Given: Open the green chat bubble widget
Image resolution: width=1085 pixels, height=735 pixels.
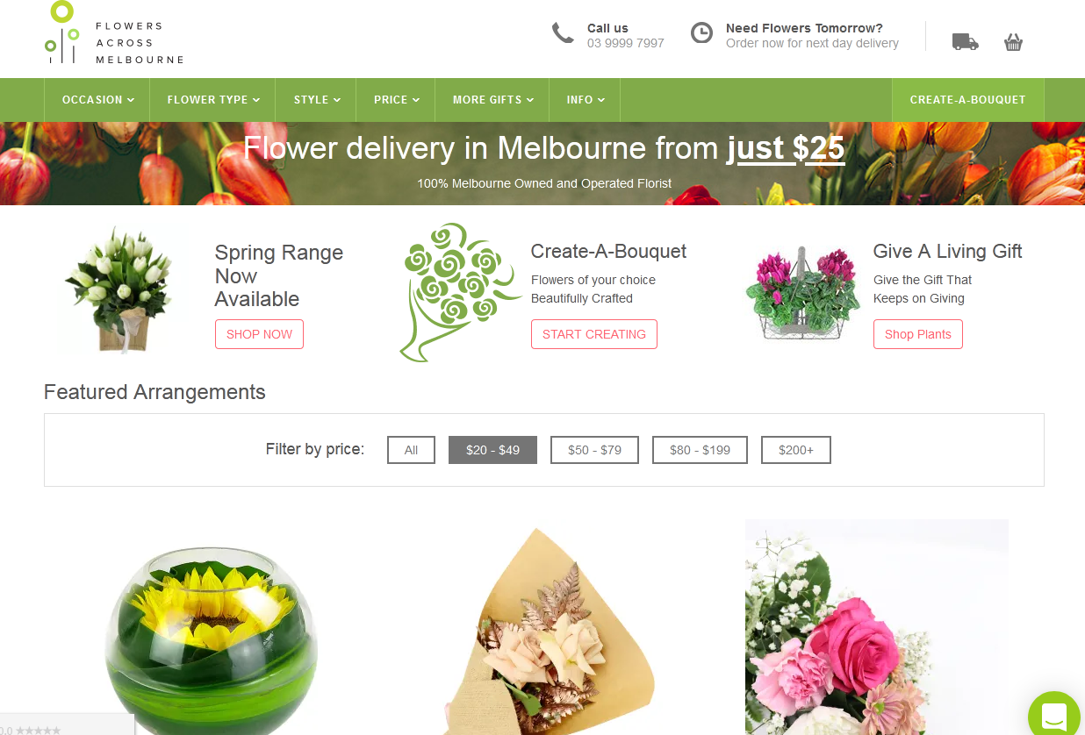Looking at the screenshot, I should click(x=1055, y=715).
